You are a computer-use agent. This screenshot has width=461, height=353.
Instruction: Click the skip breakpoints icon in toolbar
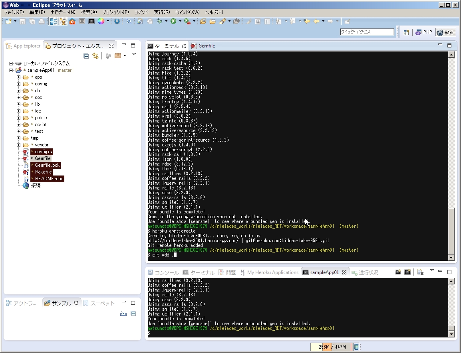click(x=129, y=22)
